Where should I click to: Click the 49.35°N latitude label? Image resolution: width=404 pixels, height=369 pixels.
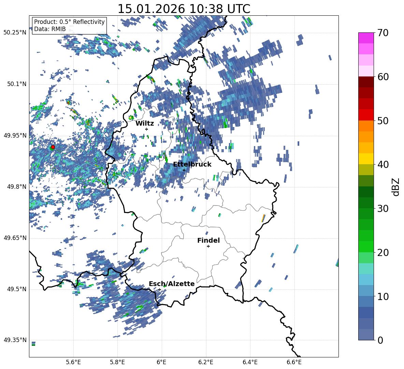(15, 340)
